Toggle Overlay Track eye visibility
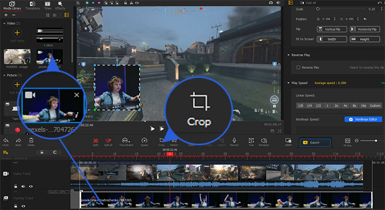The width and height of the screenshot is (385, 210). (23, 206)
